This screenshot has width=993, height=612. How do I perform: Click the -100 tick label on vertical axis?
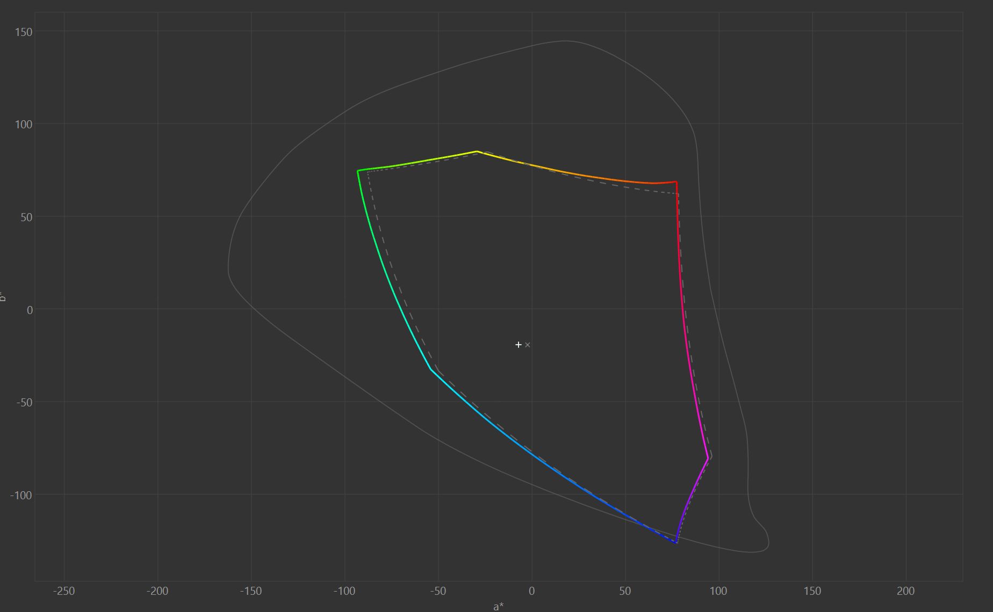click(x=21, y=495)
